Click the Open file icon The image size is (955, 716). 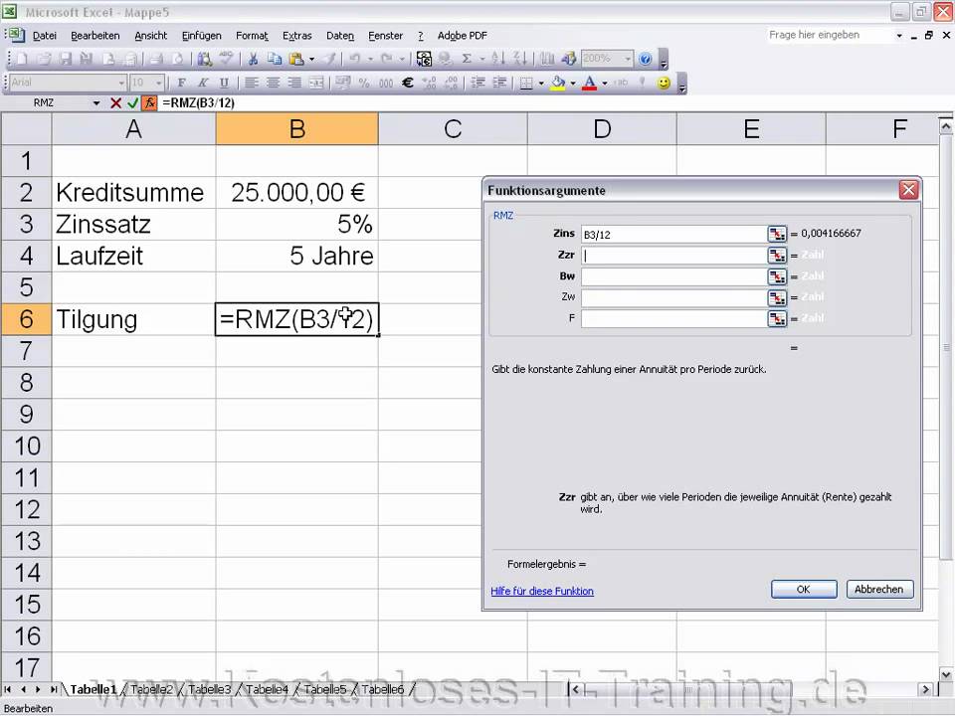44,59
